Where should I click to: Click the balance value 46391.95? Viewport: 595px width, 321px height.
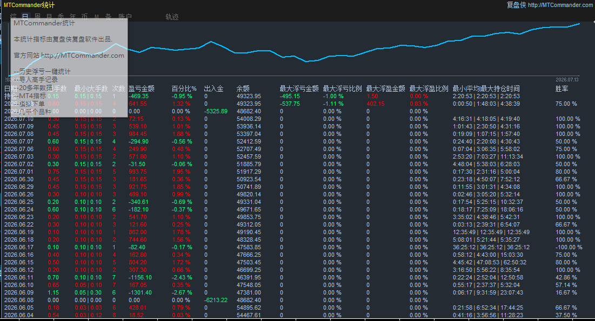(x=249, y=277)
